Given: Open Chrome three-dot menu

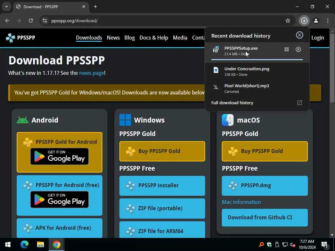Looking at the screenshot, I should tap(328, 21).
